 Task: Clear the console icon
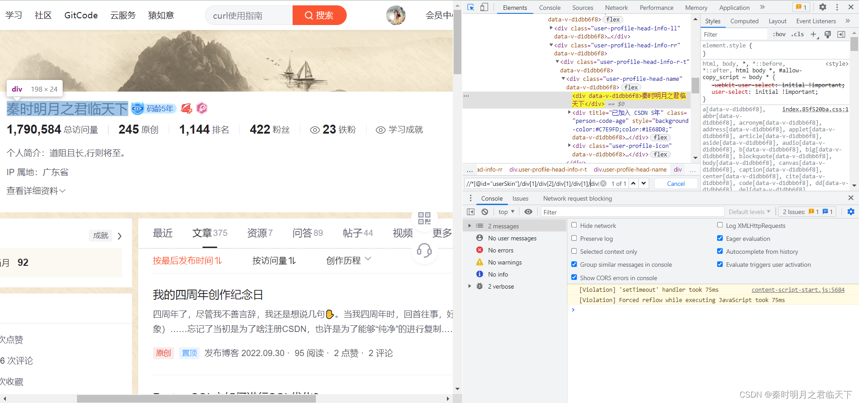(485, 212)
